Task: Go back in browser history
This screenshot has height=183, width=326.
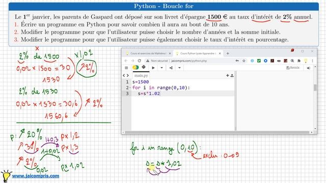Action: pos(126,61)
